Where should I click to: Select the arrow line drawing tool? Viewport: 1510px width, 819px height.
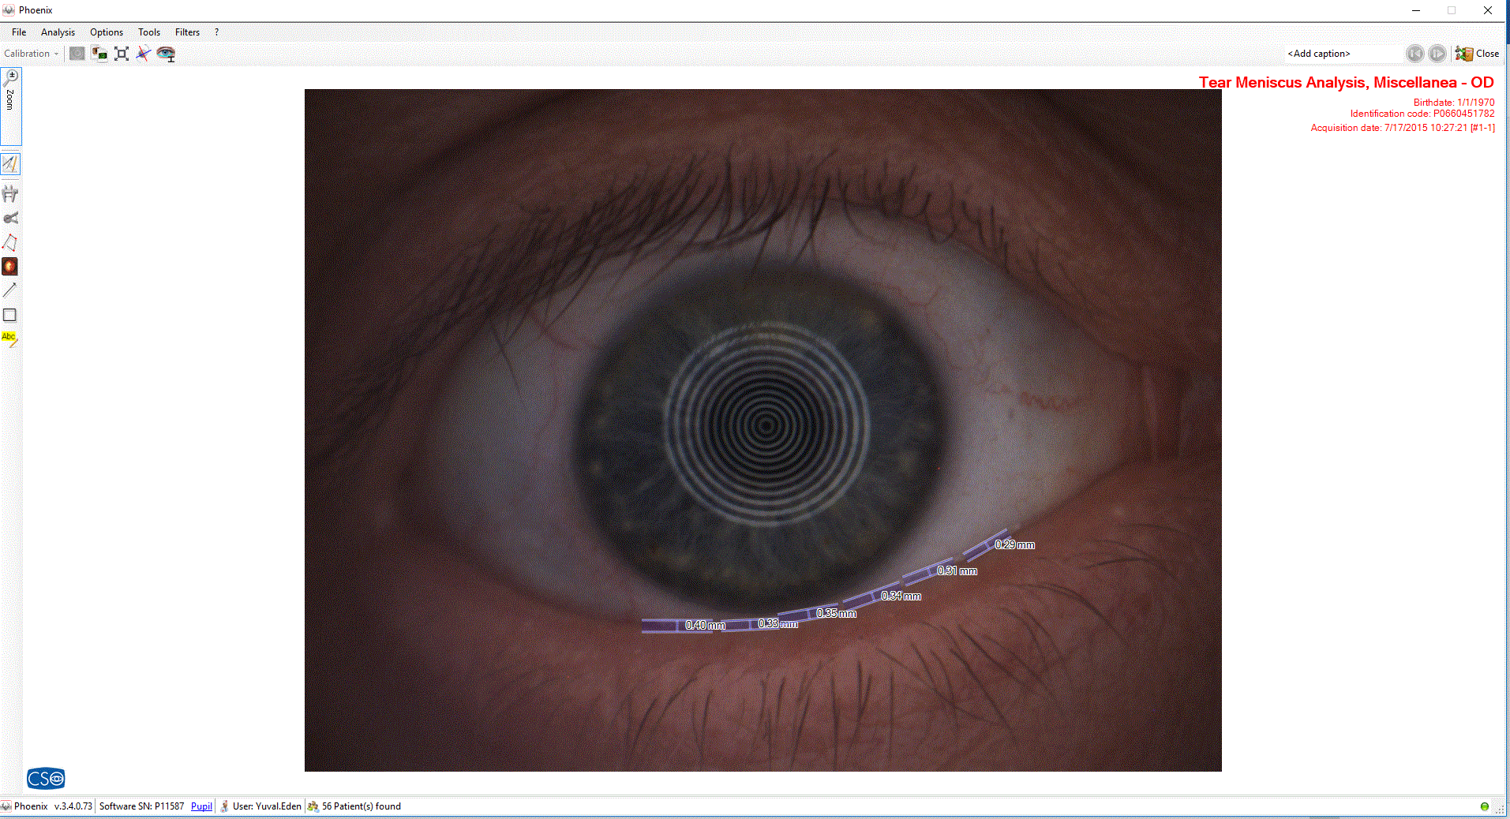(x=10, y=290)
